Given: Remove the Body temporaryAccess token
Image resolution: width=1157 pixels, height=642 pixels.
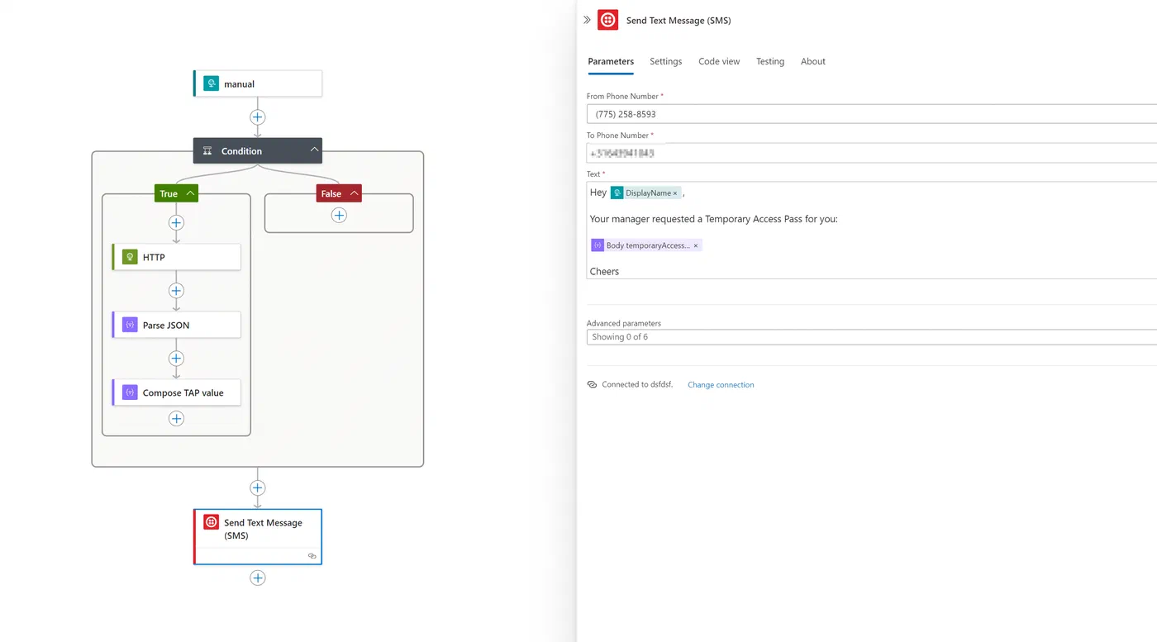Looking at the screenshot, I should coord(696,245).
